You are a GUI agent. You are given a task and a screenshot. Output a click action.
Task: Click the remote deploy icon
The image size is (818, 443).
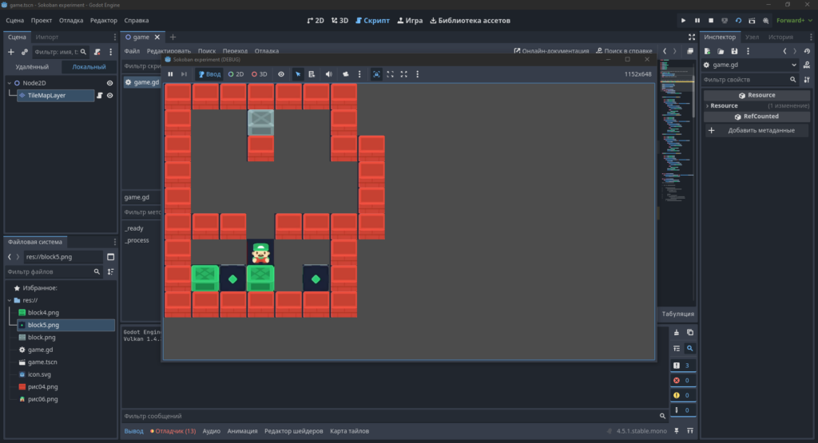tap(725, 20)
